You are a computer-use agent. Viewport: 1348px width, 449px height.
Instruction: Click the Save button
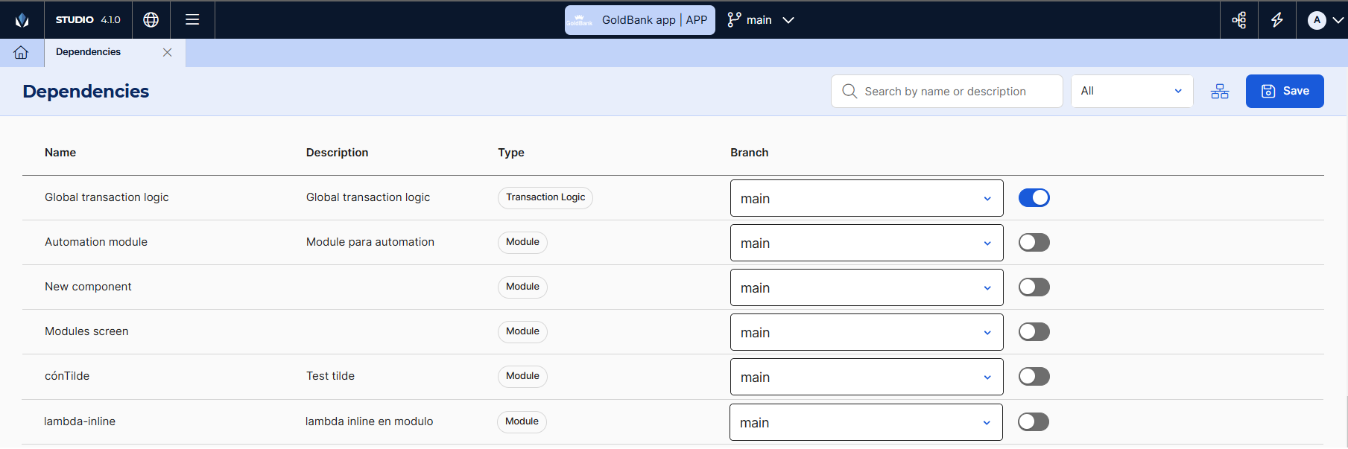pyautogui.click(x=1284, y=92)
